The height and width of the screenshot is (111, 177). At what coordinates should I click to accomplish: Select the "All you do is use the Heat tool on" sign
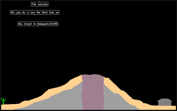click(35, 12)
